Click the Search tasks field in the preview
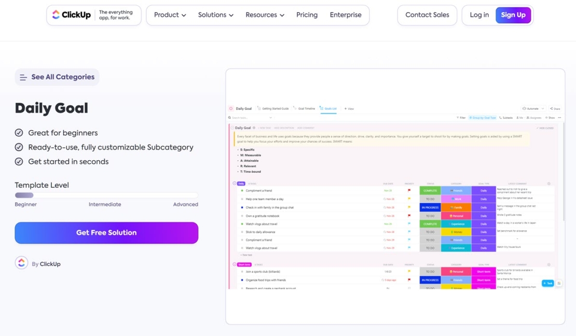This screenshot has height=336, width=576. pos(249,118)
